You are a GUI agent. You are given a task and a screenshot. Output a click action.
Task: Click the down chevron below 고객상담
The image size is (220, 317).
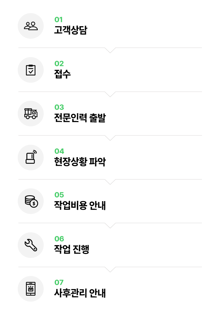tap(110, 50)
